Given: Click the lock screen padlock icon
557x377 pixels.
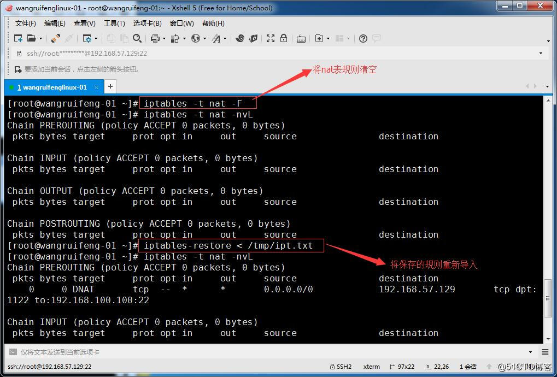Looking at the screenshot, I should click(x=284, y=38).
